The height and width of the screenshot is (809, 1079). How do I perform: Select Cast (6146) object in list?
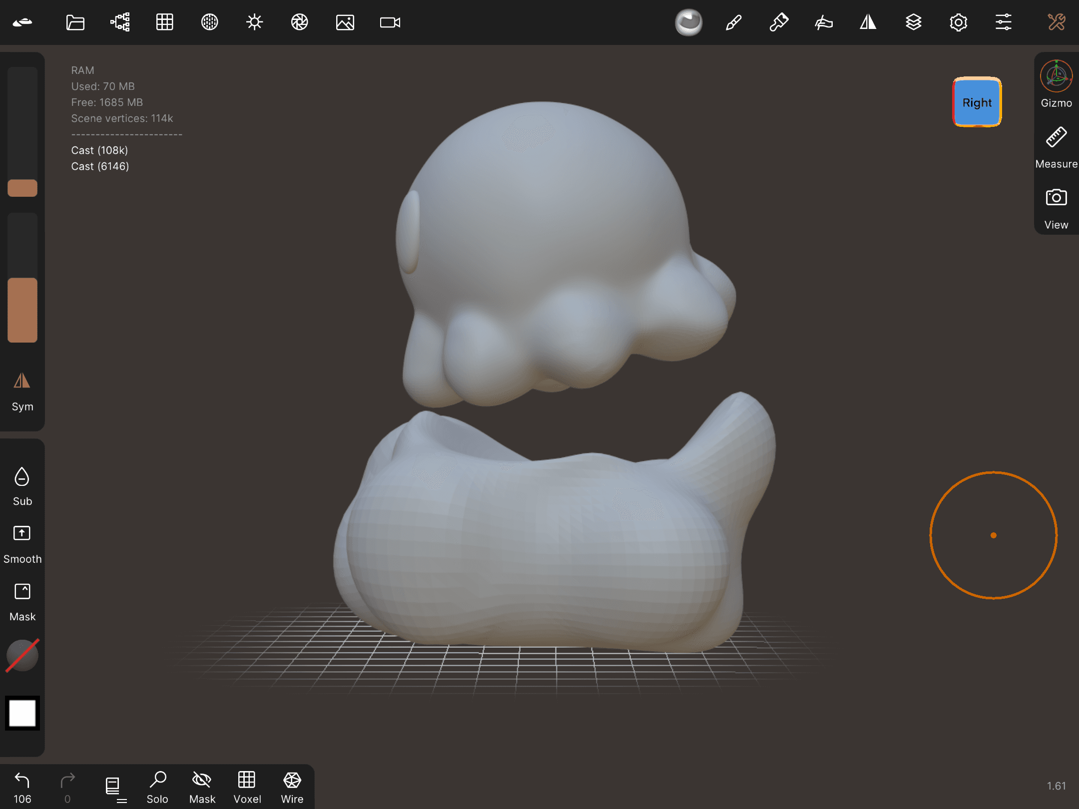click(x=100, y=166)
